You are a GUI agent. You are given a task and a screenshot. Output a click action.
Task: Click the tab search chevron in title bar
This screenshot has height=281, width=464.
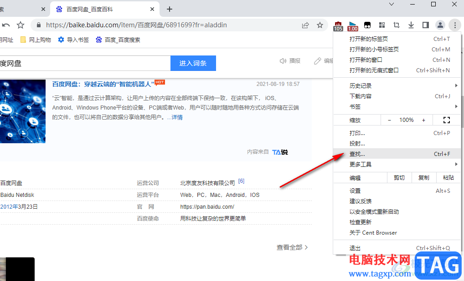(x=392, y=4)
